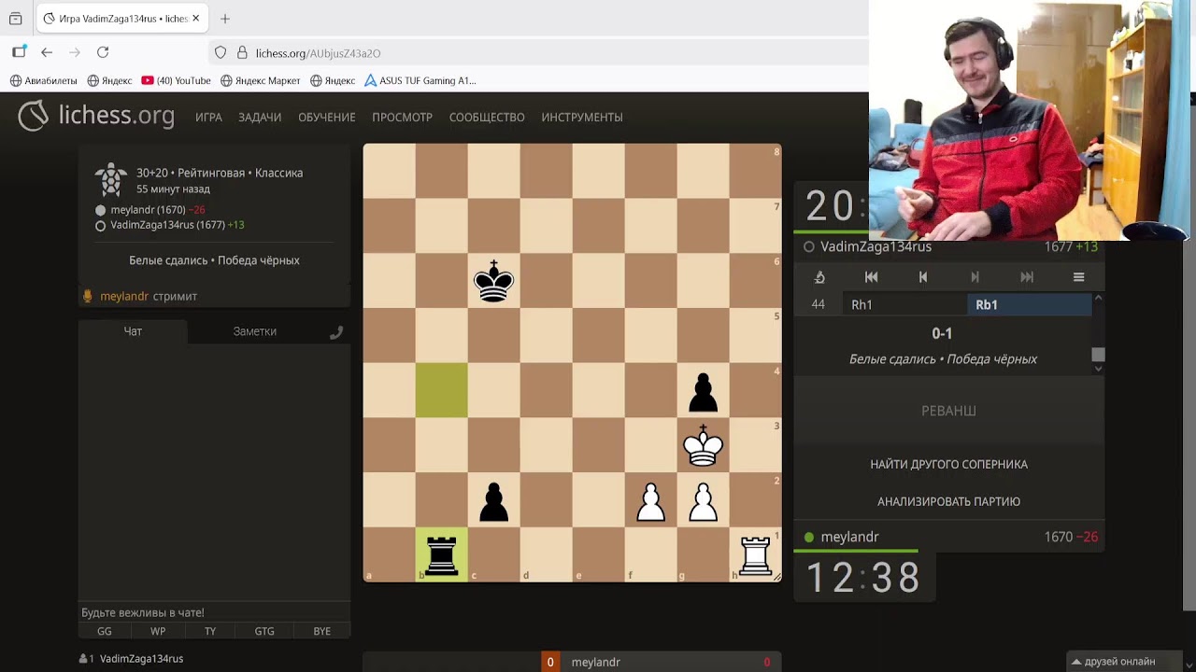Open VadimZaga134rus player name above clock
Image resolution: width=1196 pixels, height=672 pixels.
pos(876,246)
